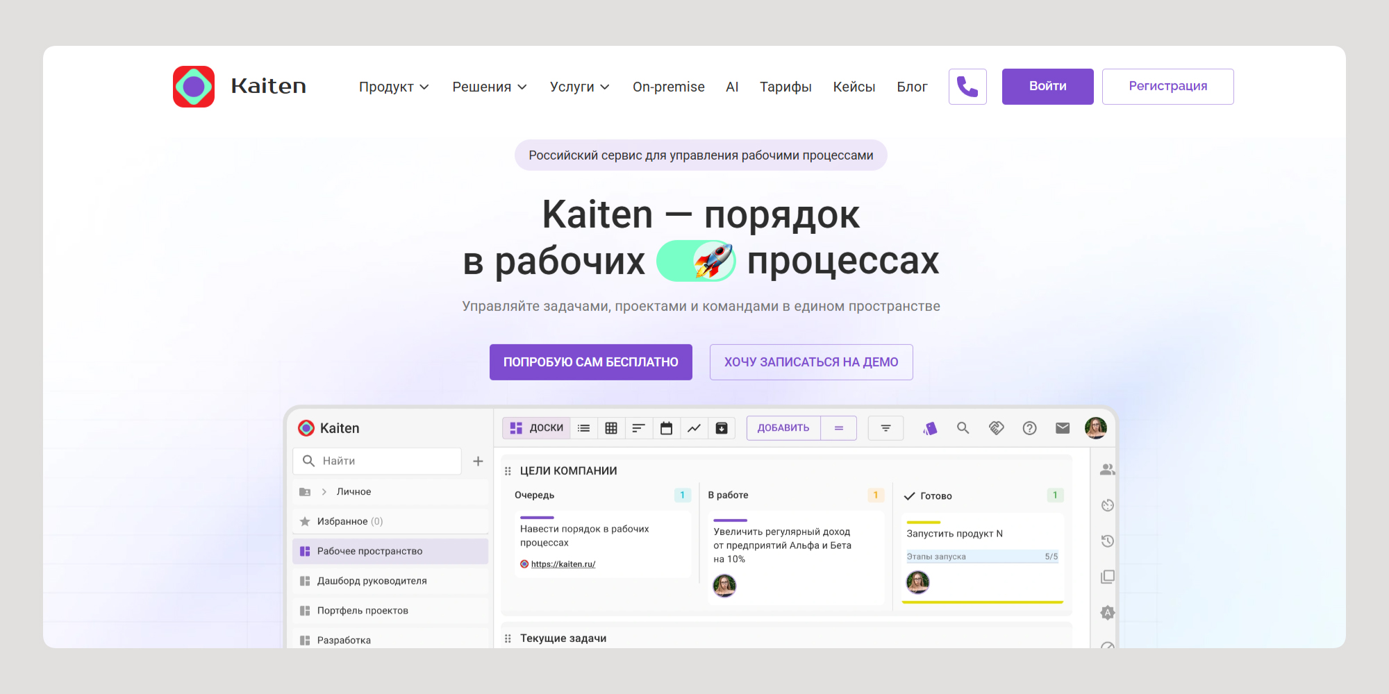Expand the Личное folder in sidebar
This screenshot has height=694, width=1389.
tap(324, 492)
